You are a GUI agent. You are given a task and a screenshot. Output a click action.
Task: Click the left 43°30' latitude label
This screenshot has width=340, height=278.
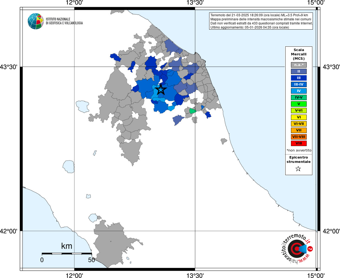pyautogui.click(x=9, y=67)
